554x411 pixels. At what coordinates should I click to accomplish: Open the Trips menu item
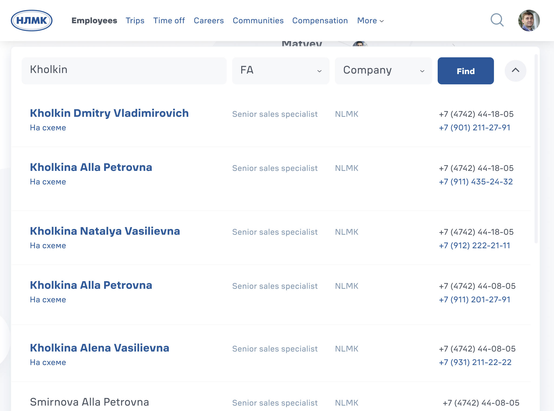(x=135, y=21)
